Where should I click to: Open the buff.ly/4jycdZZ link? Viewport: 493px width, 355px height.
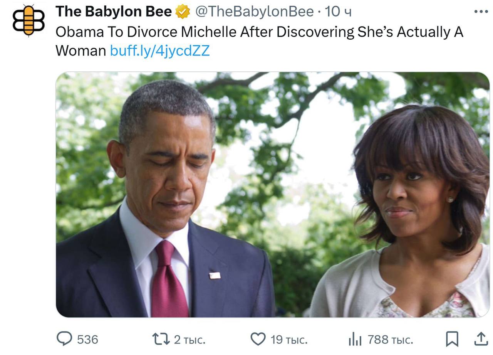coord(160,50)
